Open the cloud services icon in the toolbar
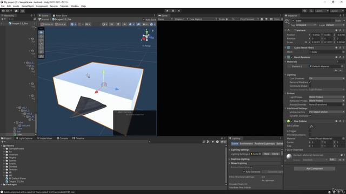The width and height of the screenshot is (346, 194). (16, 11)
